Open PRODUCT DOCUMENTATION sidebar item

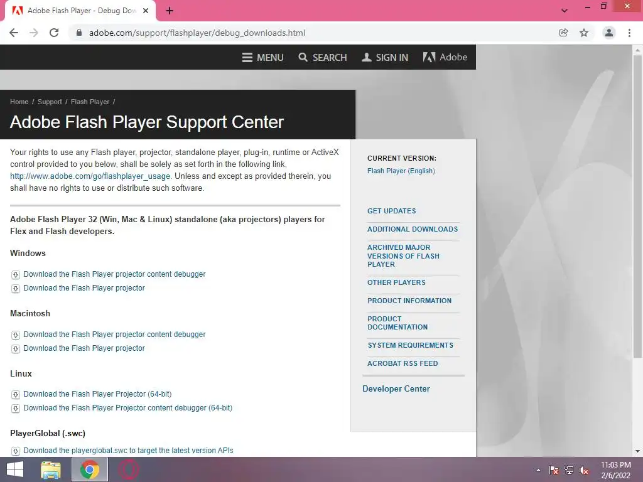click(x=397, y=323)
